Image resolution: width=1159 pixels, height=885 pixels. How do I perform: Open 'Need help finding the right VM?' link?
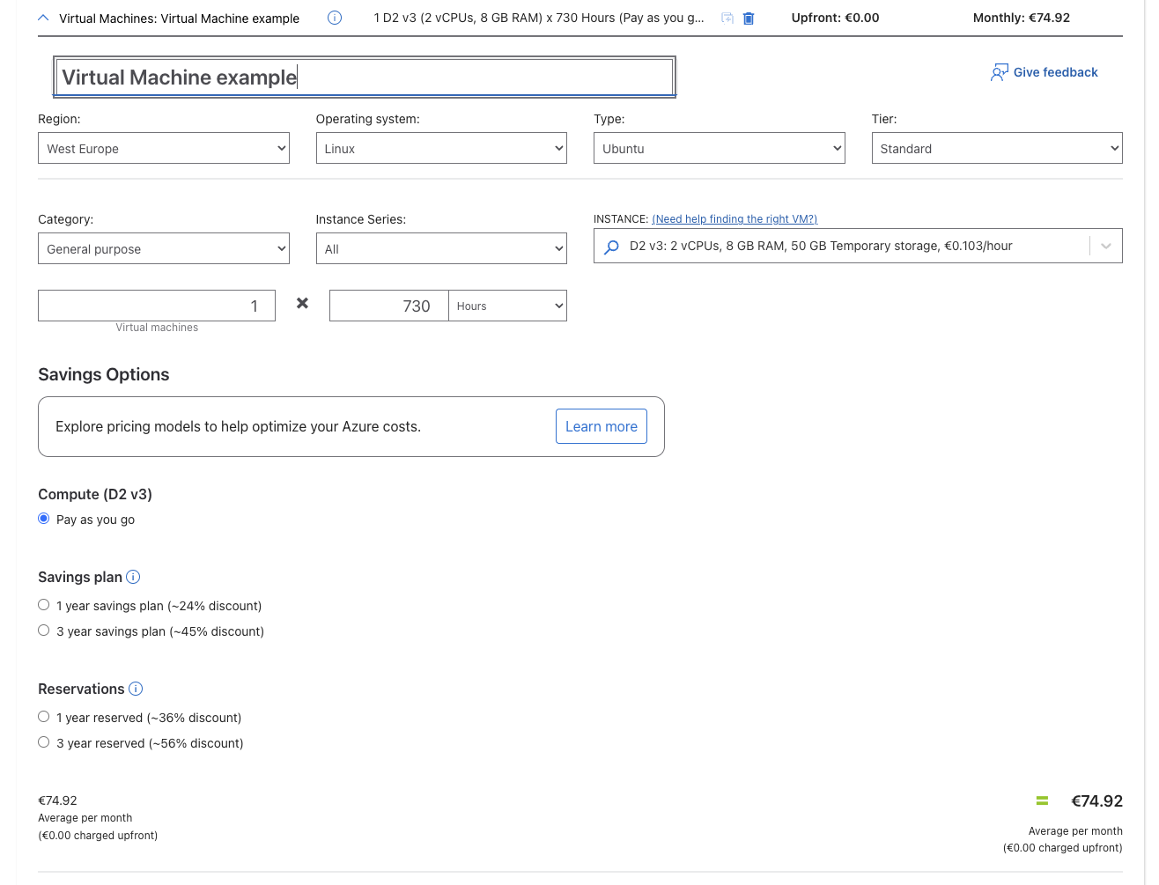pyautogui.click(x=735, y=219)
